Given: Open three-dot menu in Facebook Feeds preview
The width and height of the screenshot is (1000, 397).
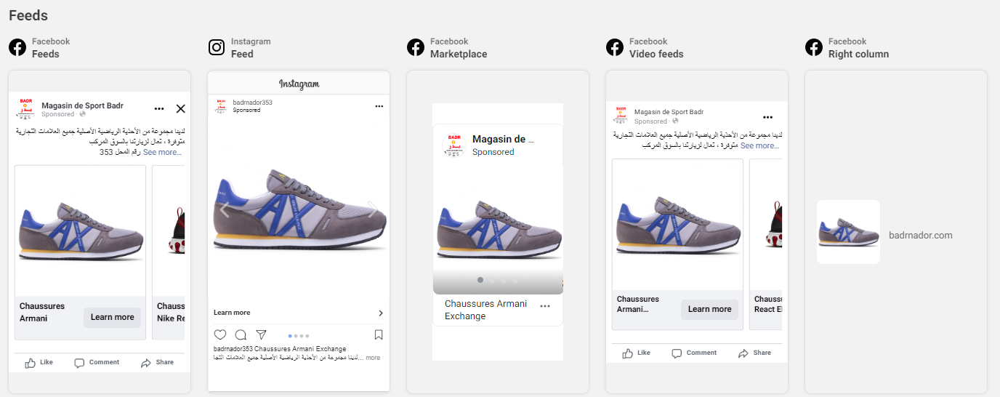Looking at the screenshot, I should (x=159, y=109).
